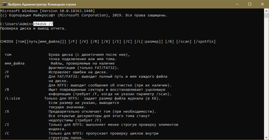269x140 pixels.
Task: Click the Command Prompt icon in title bar
Action: [x=4, y=4]
